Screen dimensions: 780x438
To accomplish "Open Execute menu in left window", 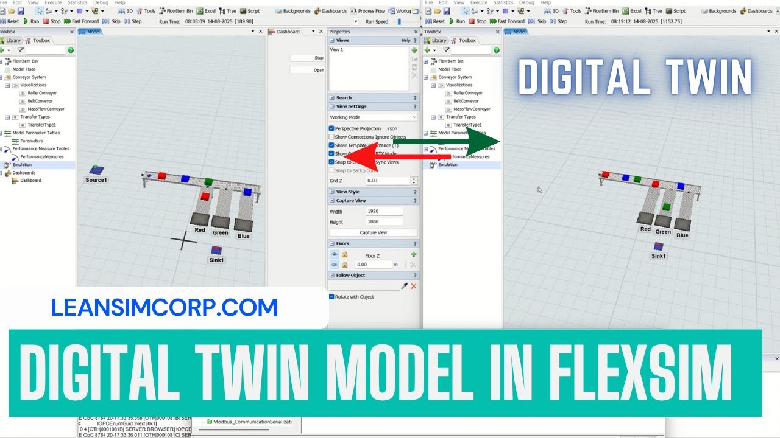I will (x=52, y=2).
